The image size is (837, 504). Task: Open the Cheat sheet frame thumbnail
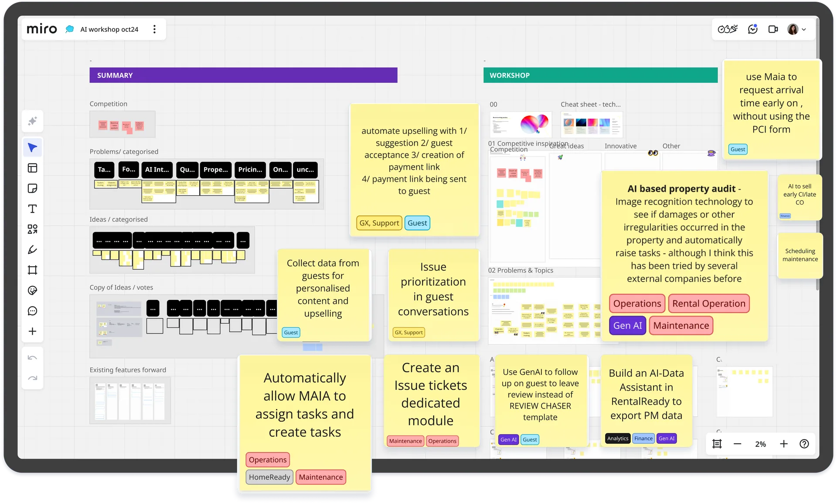tap(592, 124)
